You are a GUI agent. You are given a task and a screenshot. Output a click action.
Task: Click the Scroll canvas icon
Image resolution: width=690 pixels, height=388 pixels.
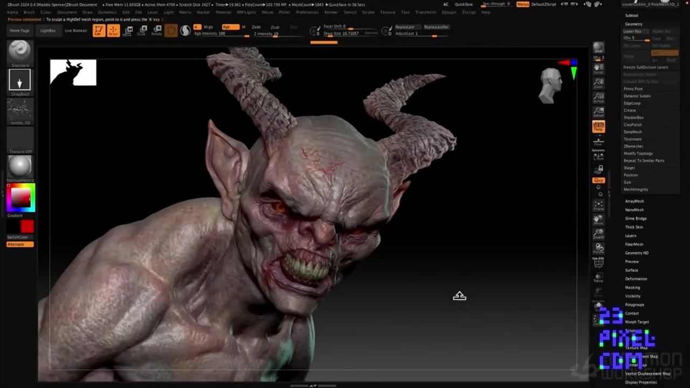[598, 68]
